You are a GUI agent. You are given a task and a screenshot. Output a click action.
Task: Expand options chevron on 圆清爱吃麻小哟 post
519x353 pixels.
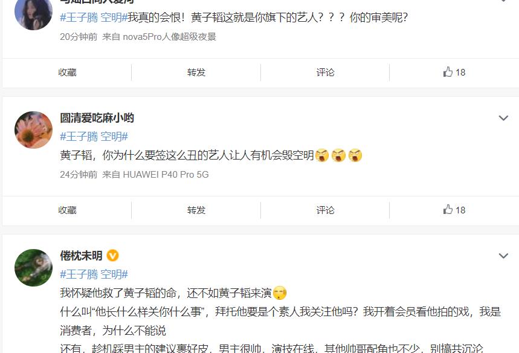503,118
